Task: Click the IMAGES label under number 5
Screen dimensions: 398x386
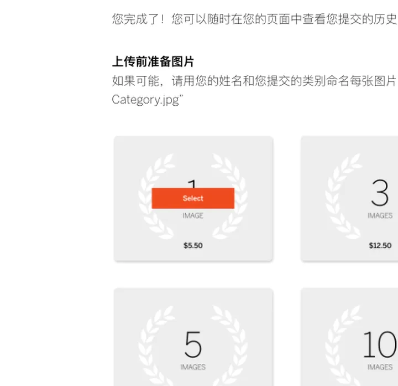Action: coord(193,367)
